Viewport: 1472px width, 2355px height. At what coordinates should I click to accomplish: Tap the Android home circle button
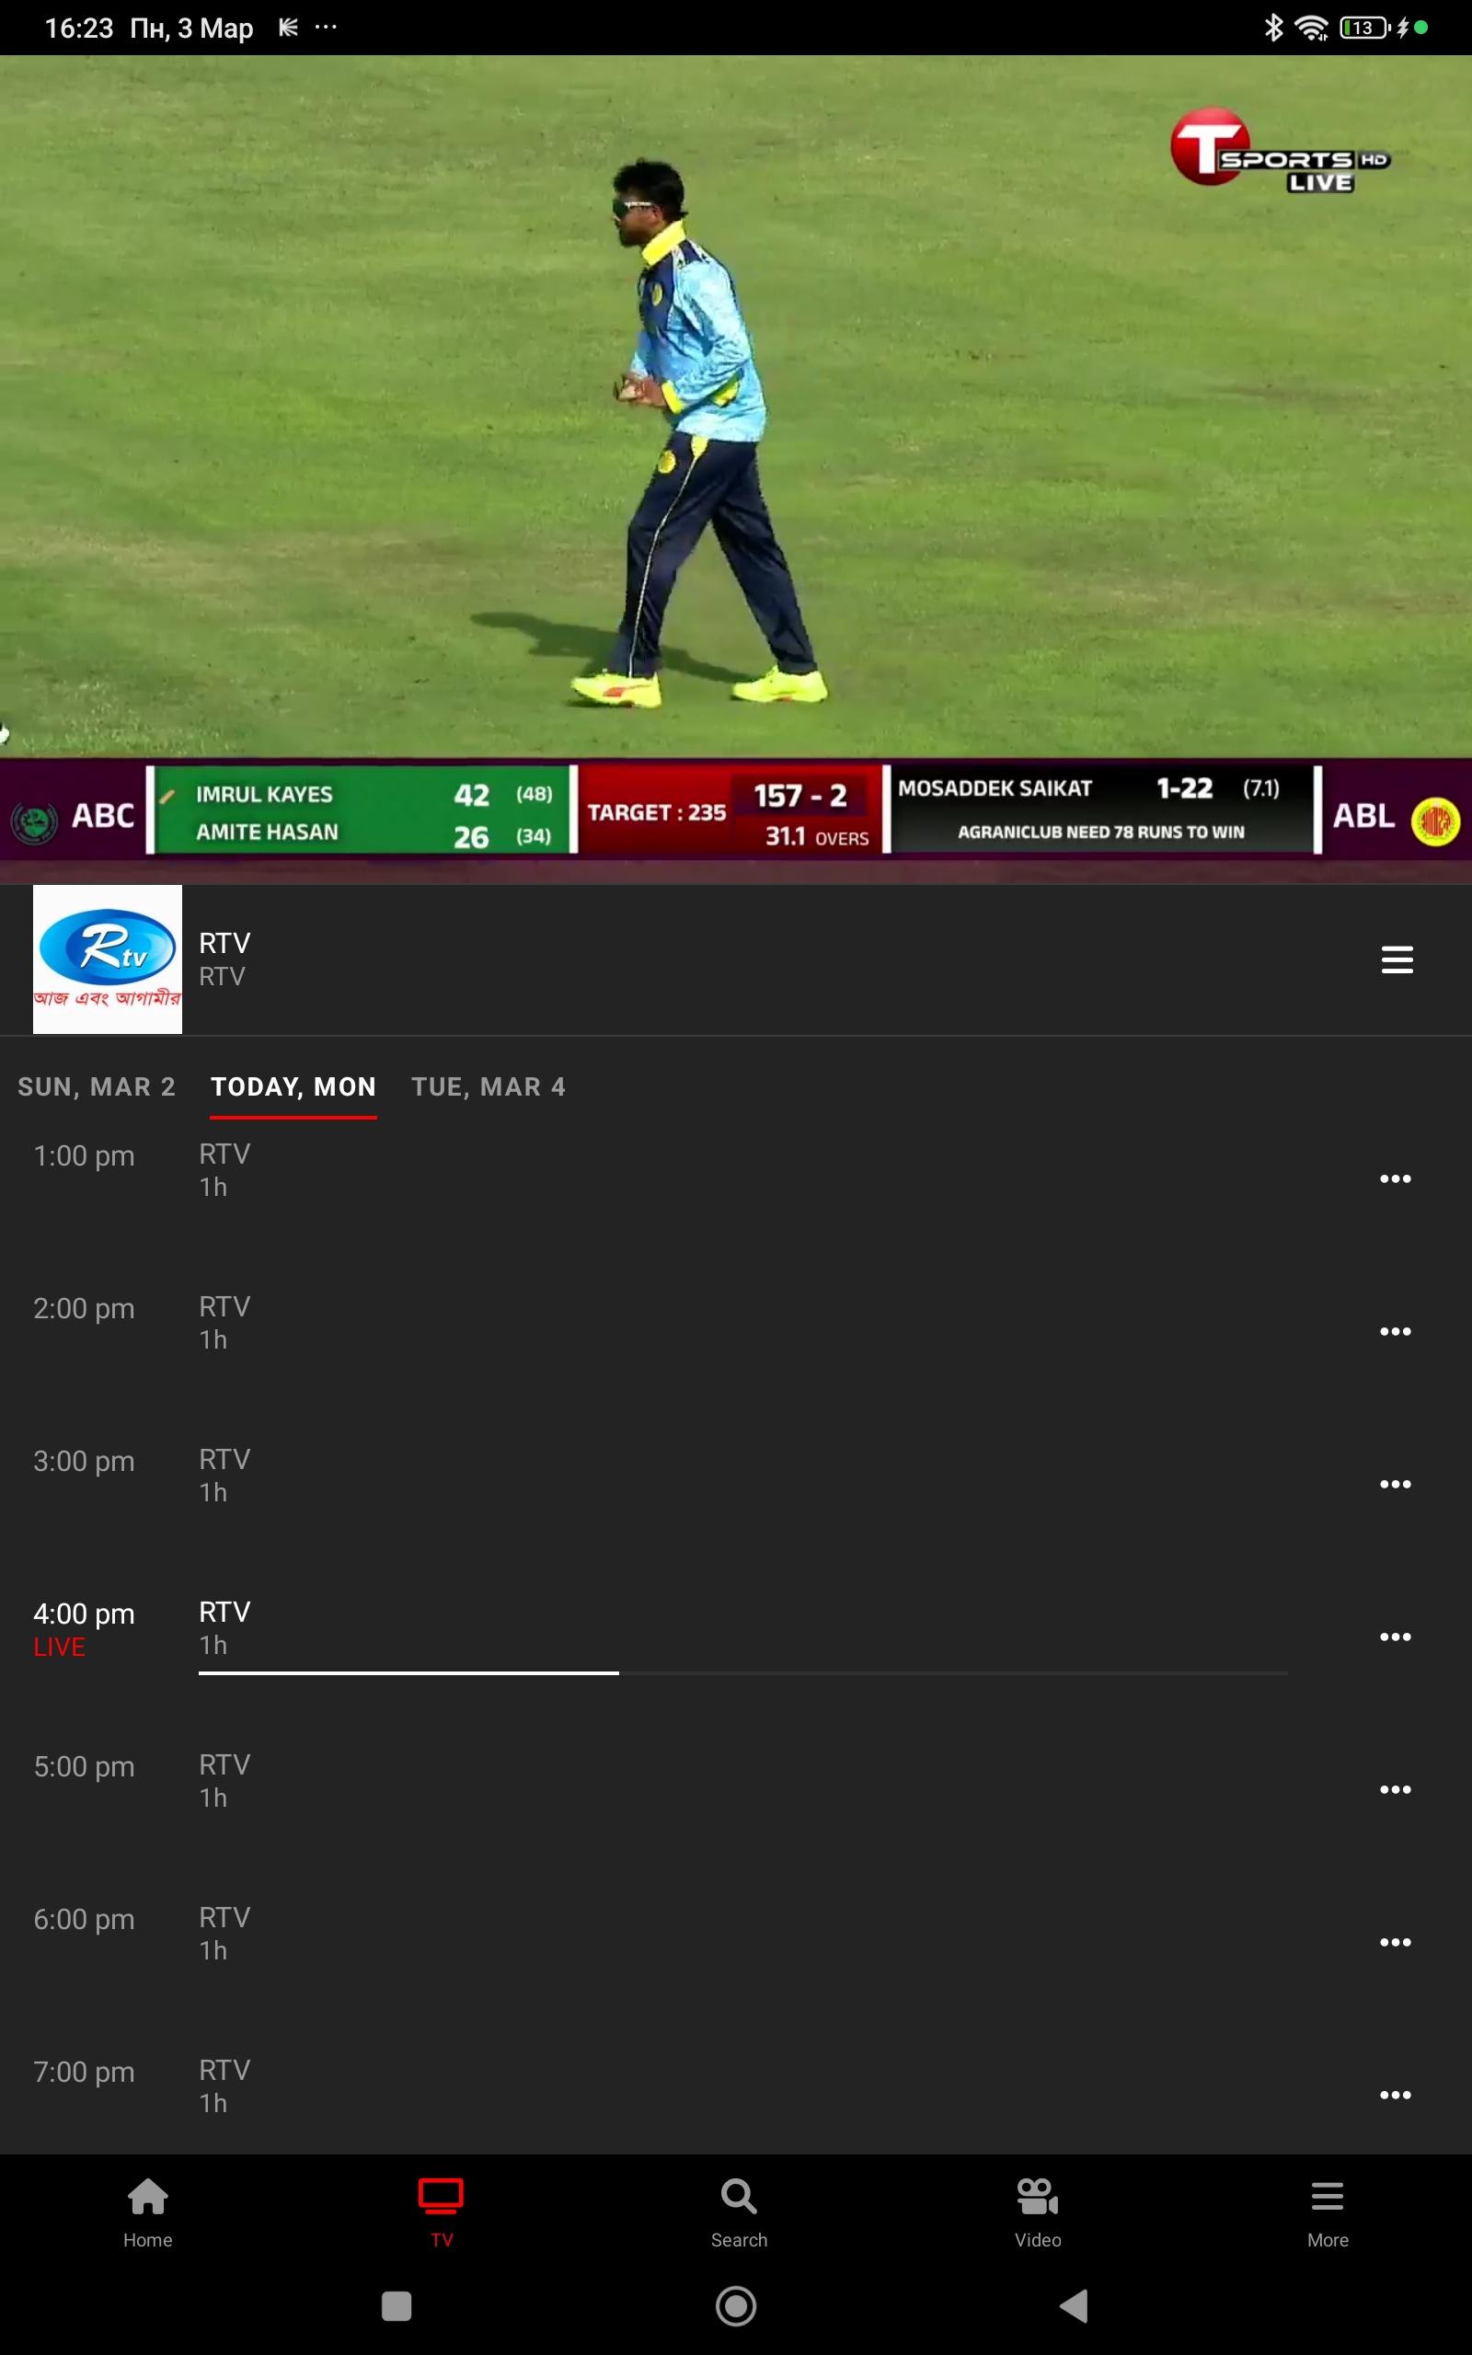coord(736,2305)
